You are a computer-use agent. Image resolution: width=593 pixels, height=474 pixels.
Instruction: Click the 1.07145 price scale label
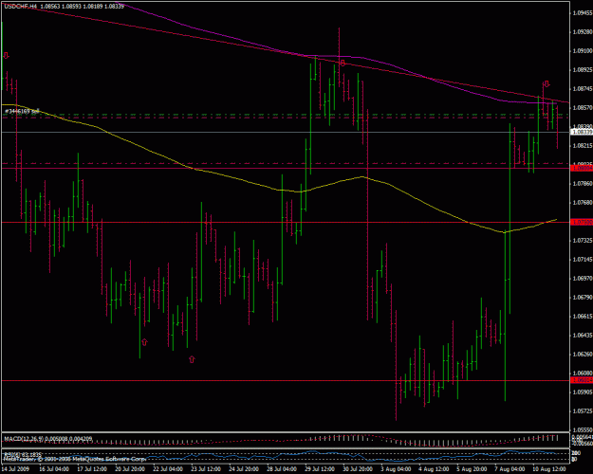(583, 260)
